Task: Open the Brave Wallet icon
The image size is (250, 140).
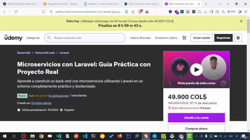Action: coord(217,12)
